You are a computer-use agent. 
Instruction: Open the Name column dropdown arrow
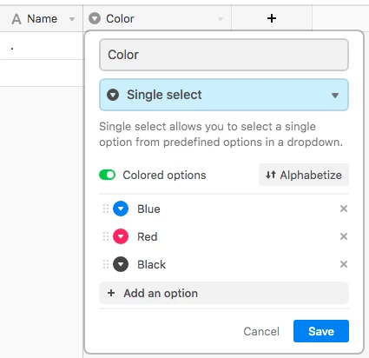coord(72,19)
